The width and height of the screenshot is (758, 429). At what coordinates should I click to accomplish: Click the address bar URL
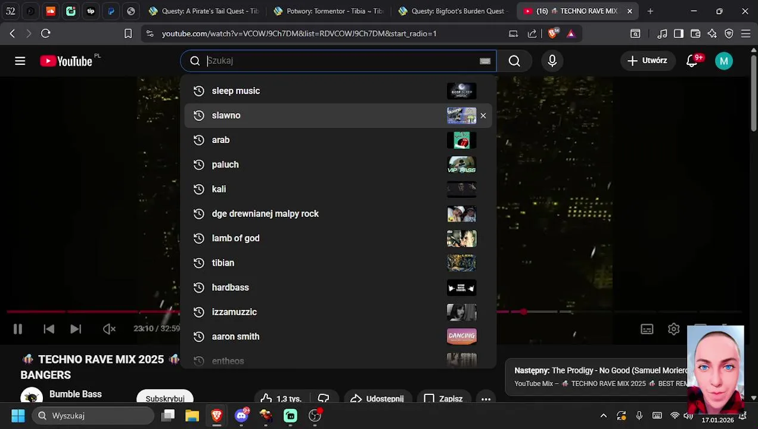299,34
